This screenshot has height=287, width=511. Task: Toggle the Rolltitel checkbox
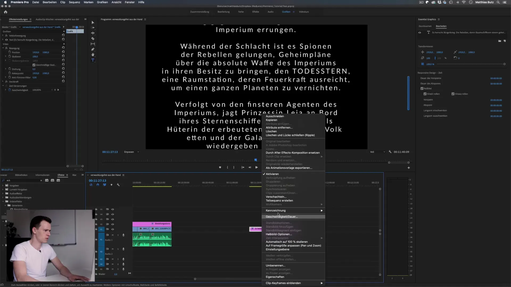tap(422, 88)
